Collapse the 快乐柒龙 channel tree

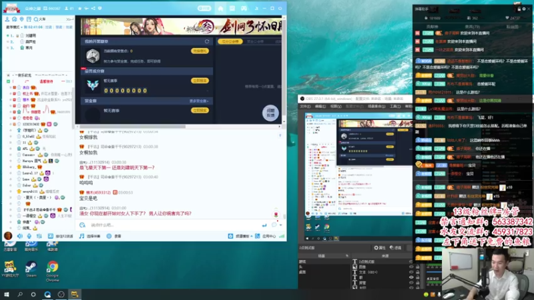(9, 75)
